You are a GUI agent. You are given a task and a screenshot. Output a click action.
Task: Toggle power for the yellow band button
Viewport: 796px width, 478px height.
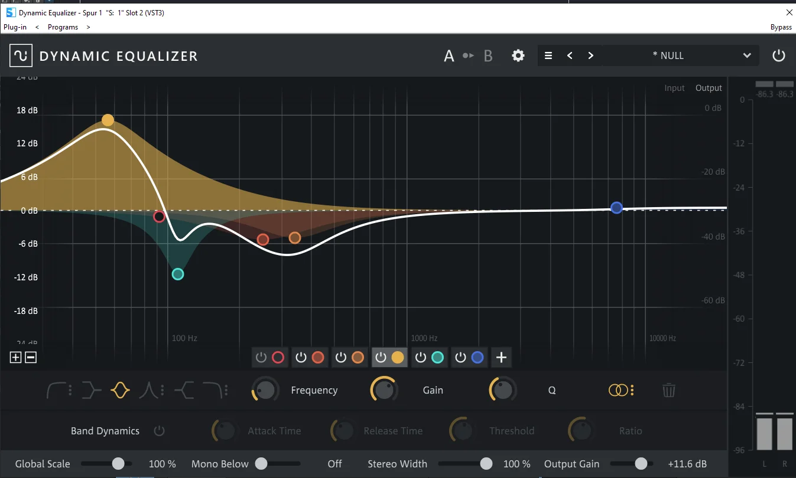[381, 357]
